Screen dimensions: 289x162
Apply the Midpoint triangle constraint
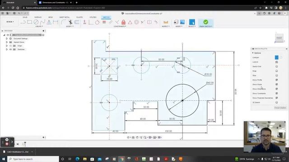tap(130, 22)
